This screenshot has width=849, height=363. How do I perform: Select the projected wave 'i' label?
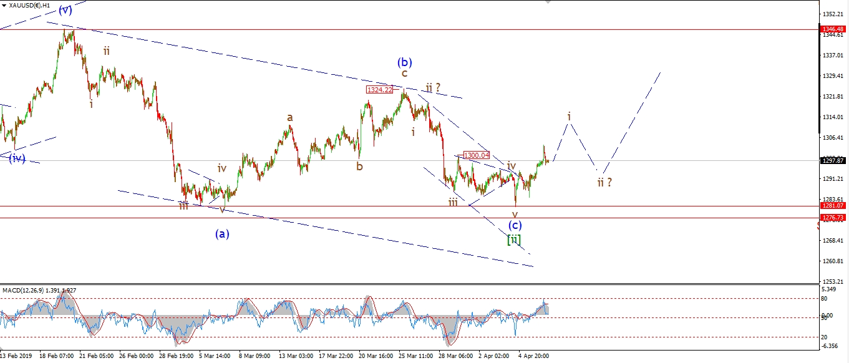[x=569, y=116]
